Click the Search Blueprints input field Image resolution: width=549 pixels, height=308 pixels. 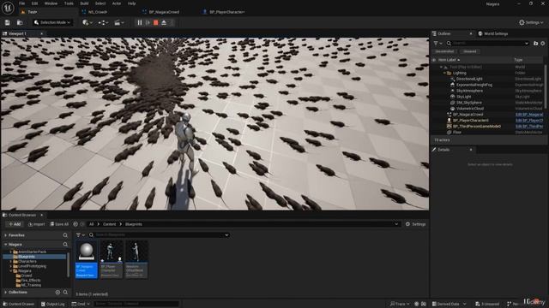coord(160,235)
